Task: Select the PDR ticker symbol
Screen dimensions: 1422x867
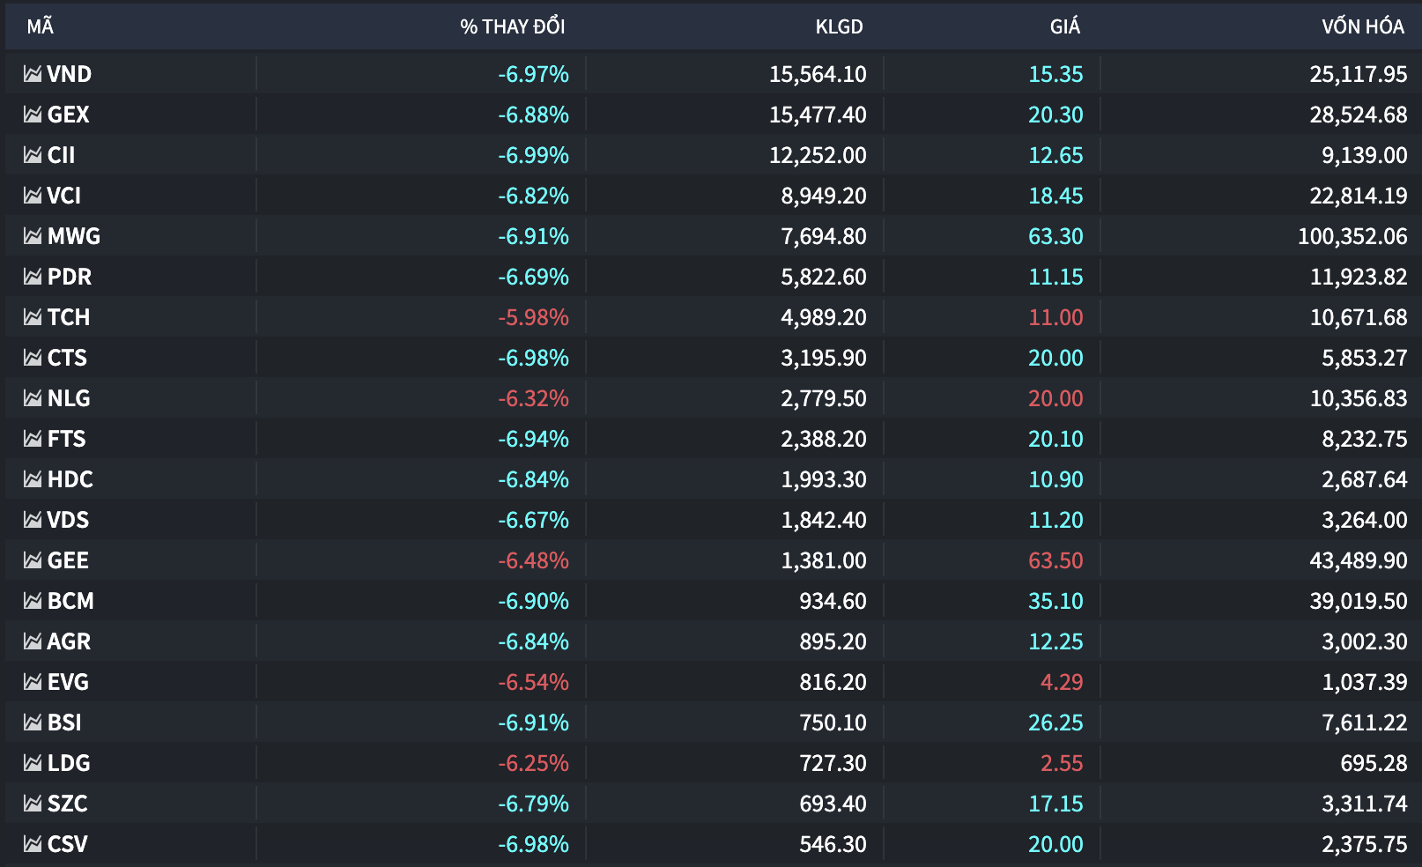Action: pyautogui.click(x=70, y=277)
